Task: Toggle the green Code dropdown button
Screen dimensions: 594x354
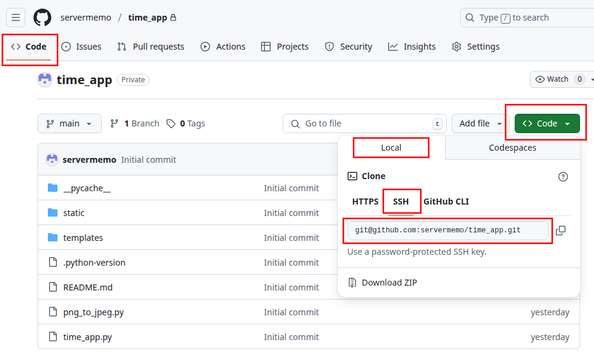Action: point(547,123)
